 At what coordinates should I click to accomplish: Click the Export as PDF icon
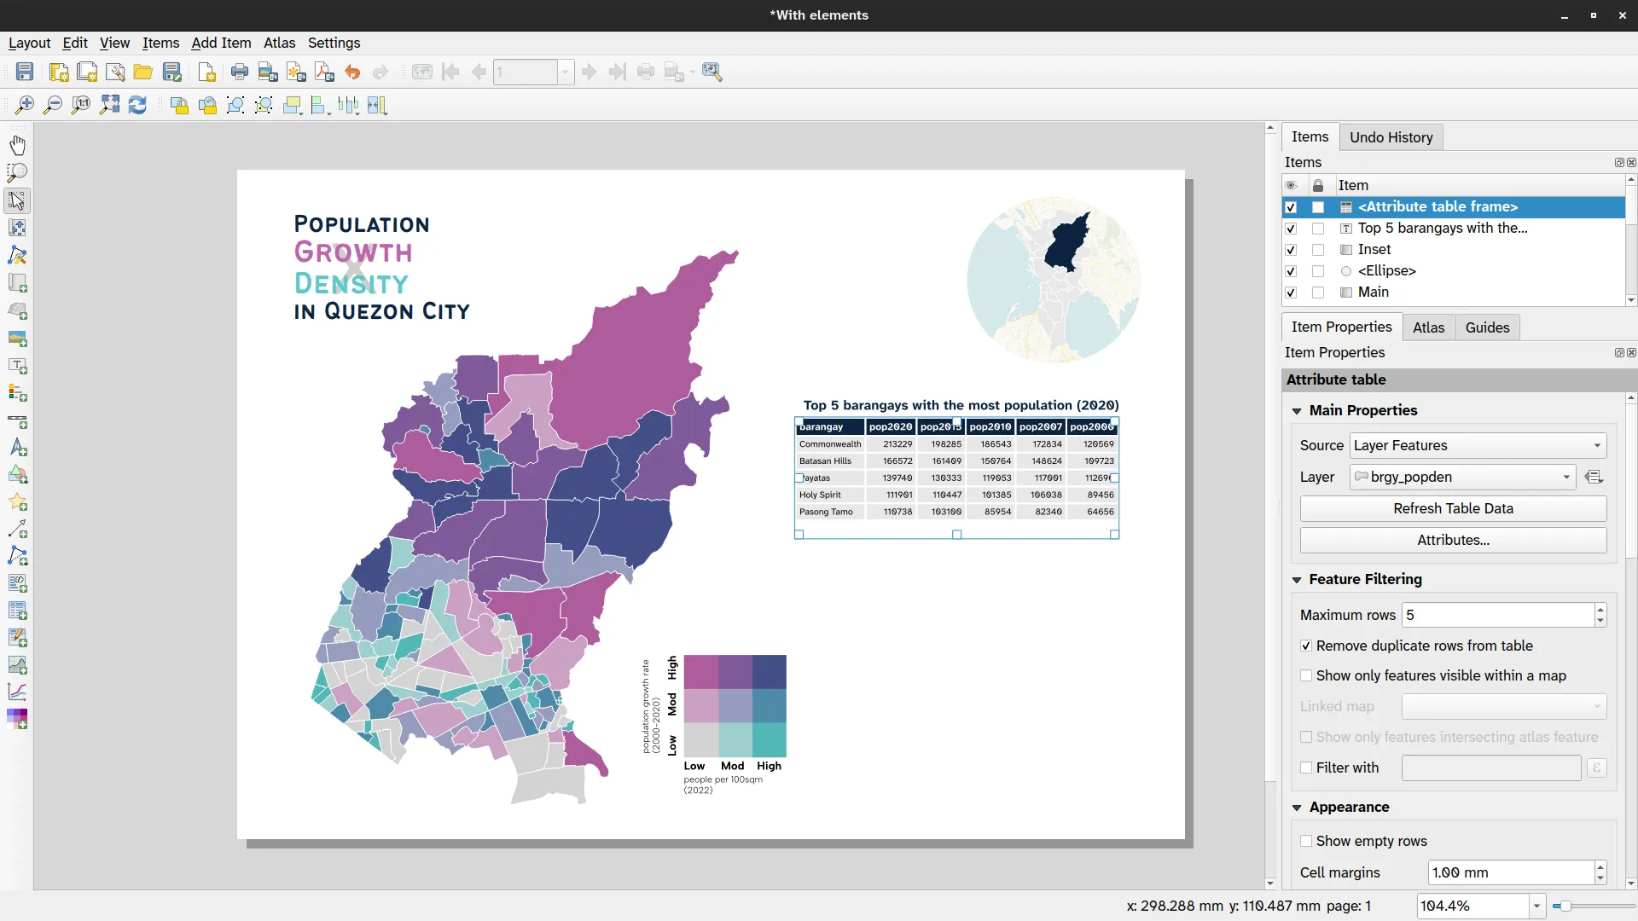tap(324, 72)
